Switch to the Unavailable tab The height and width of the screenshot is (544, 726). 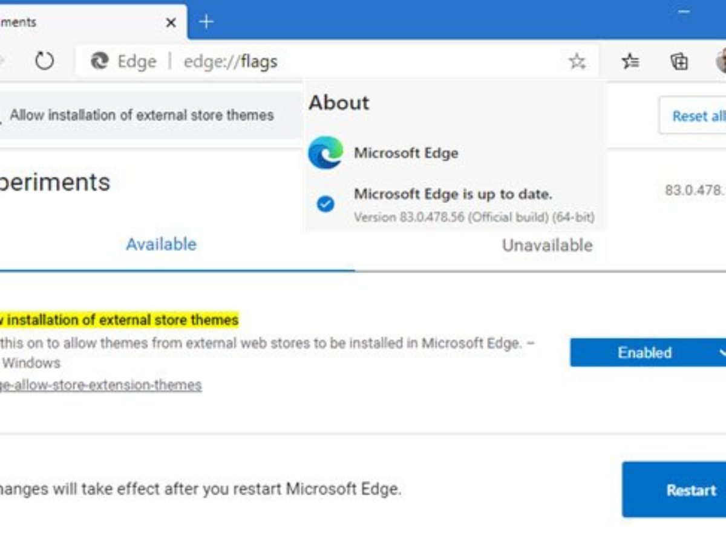pyautogui.click(x=547, y=245)
